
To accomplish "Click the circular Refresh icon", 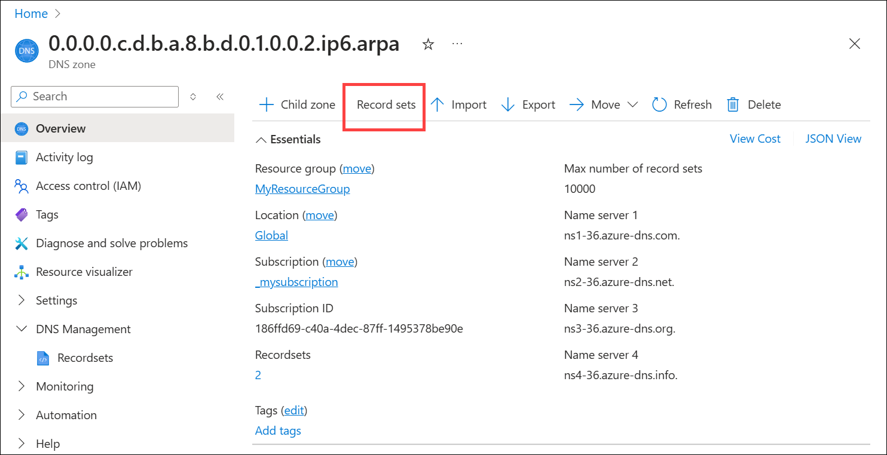I will (x=659, y=105).
